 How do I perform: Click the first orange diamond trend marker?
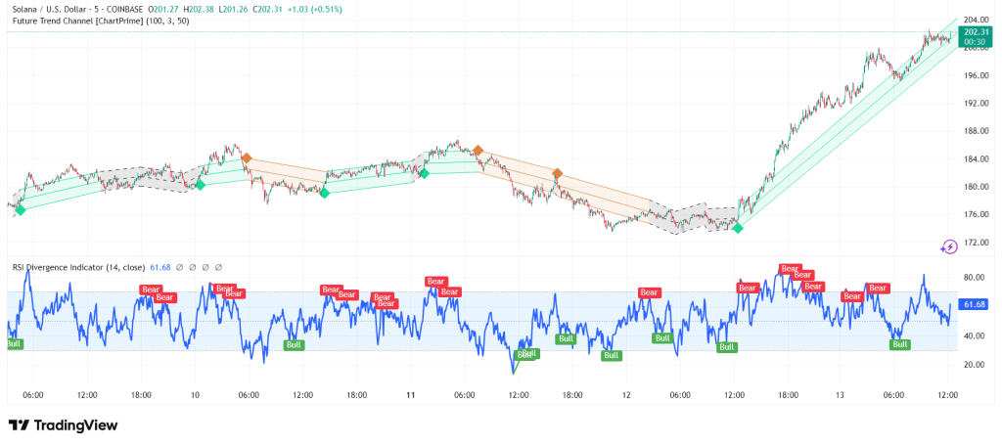(247, 157)
